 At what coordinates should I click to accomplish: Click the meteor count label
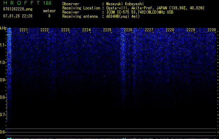(x=49, y=11)
